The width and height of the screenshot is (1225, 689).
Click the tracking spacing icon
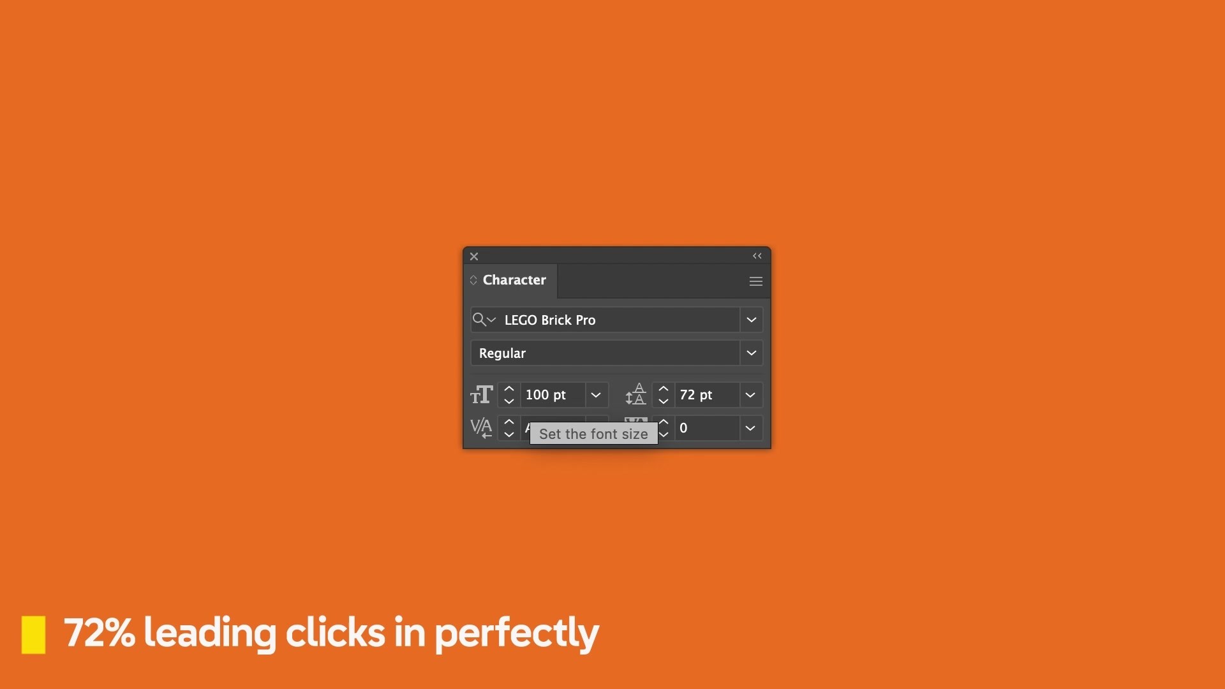(635, 427)
